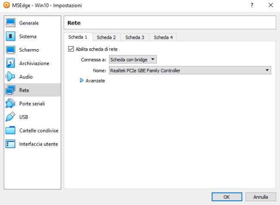Open the Nome adapter dropdown
This screenshot has height=205, width=280.
[x=190, y=70]
